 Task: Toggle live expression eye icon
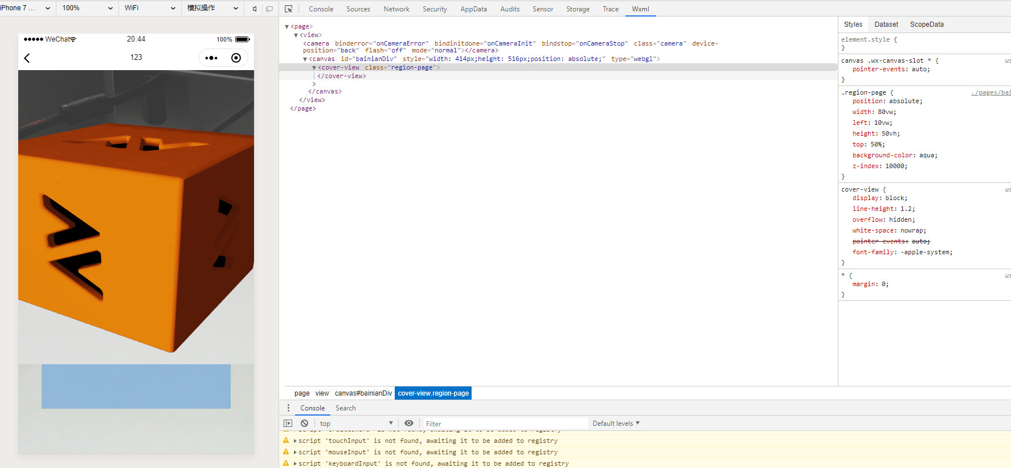(409, 424)
